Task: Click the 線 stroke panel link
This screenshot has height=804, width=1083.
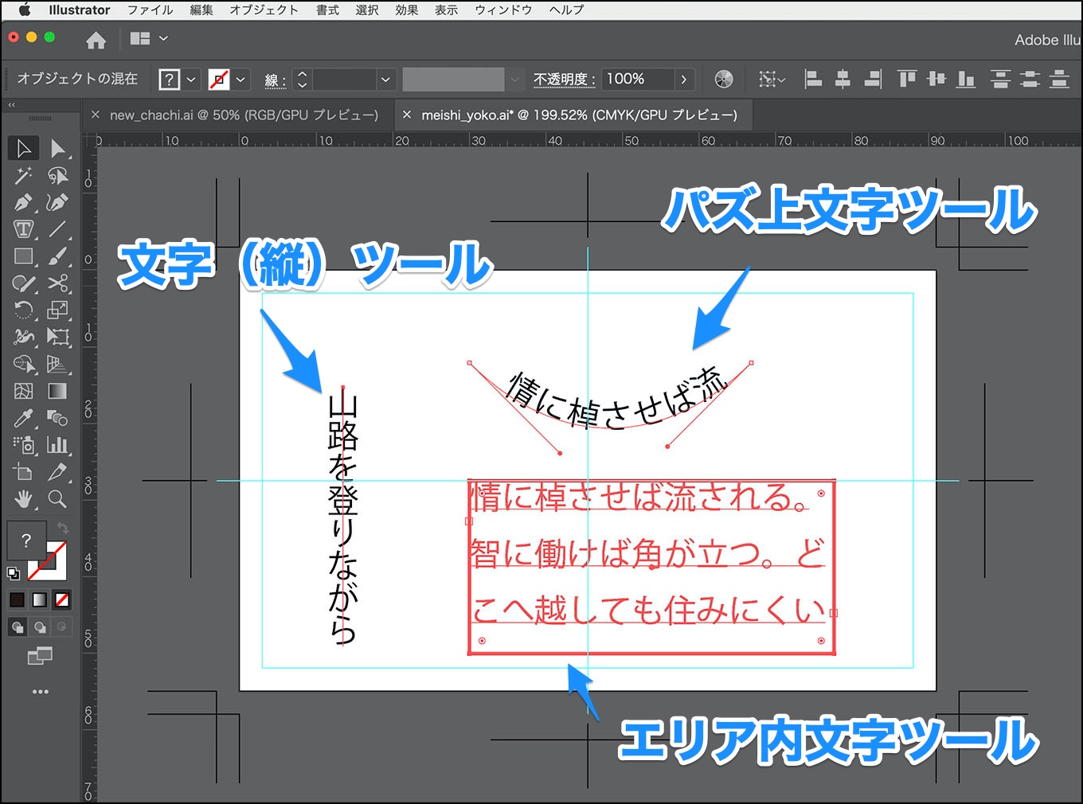Action: click(x=275, y=80)
